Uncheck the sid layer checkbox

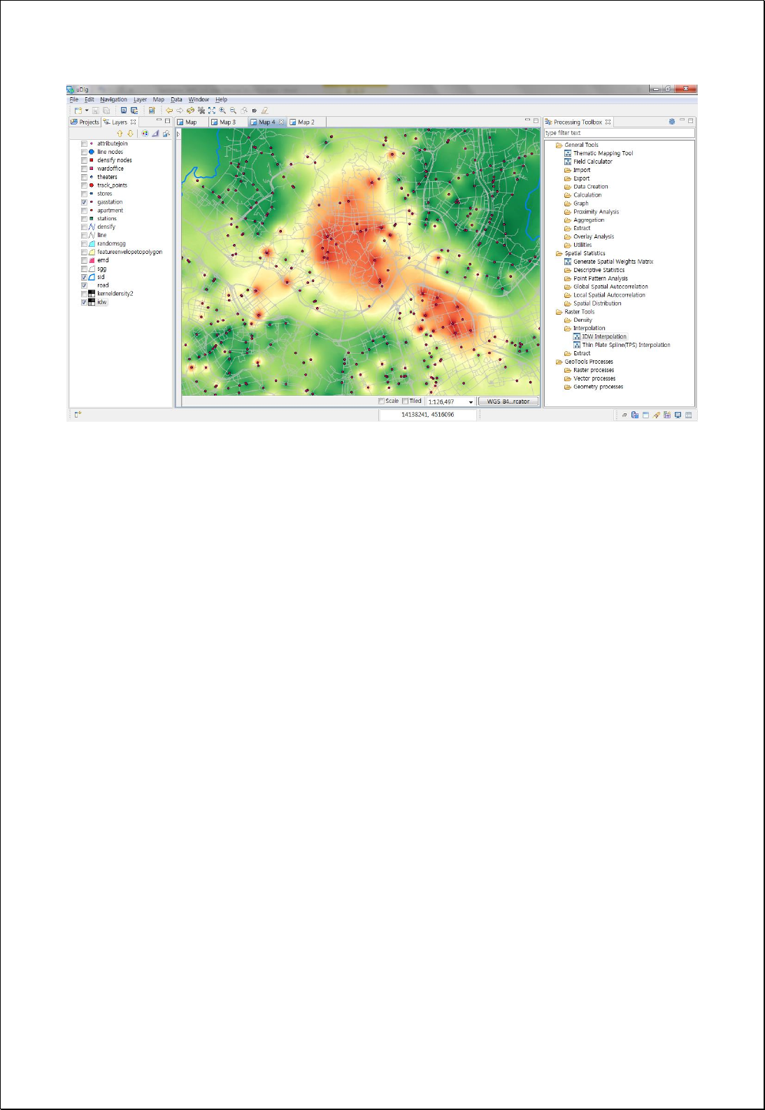[84, 277]
